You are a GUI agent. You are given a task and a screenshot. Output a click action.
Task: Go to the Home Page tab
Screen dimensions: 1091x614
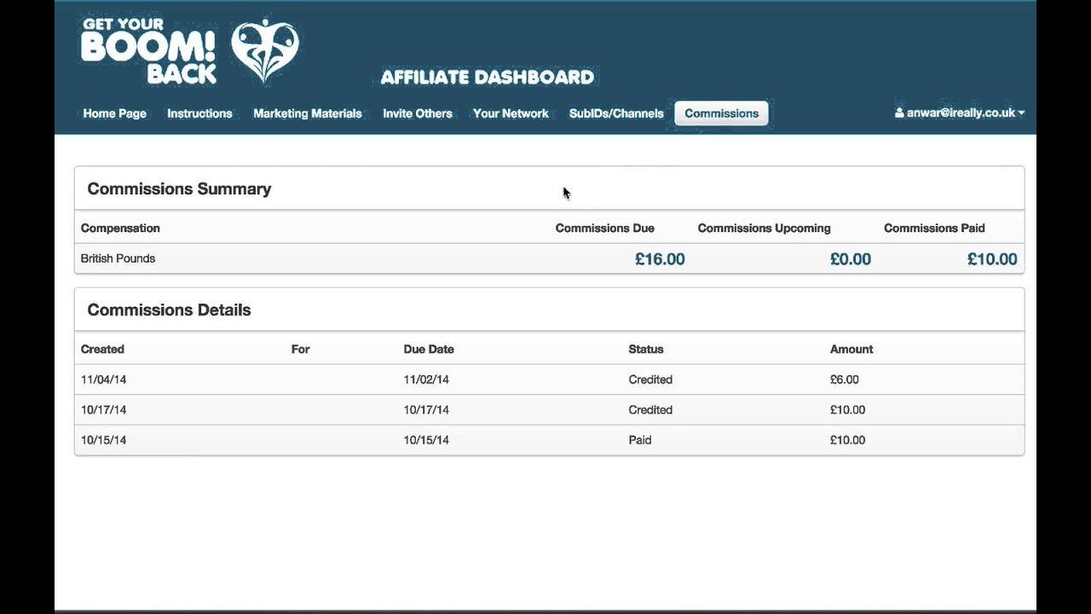coord(114,113)
